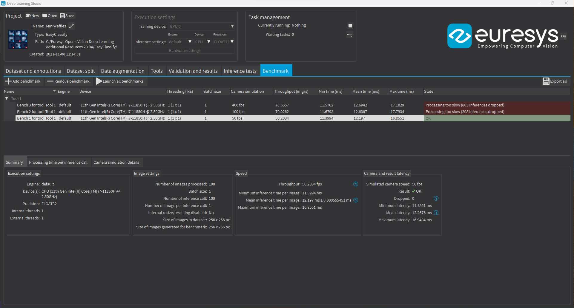Click the Throughput info icon

coord(355,184)
